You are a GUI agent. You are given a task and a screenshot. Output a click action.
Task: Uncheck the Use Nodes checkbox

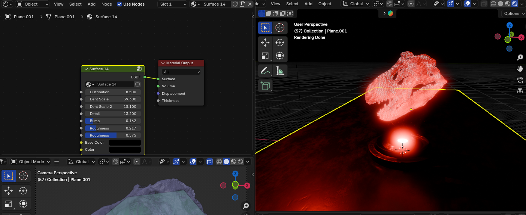(120, 4)
